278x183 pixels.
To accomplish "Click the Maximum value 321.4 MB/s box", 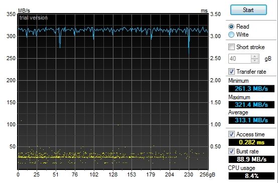I will (x=251, y=105).
